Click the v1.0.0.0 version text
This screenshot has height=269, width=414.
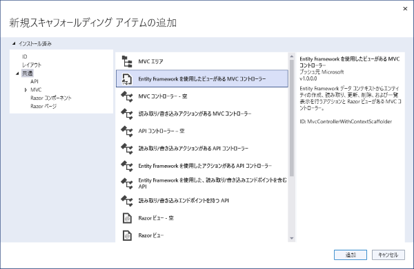pos(308,78)
